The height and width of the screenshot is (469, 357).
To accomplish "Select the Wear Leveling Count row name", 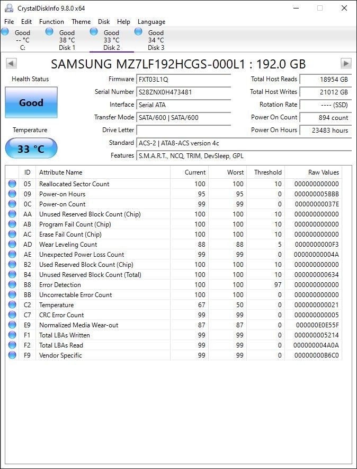I will (x=68, y=245).
